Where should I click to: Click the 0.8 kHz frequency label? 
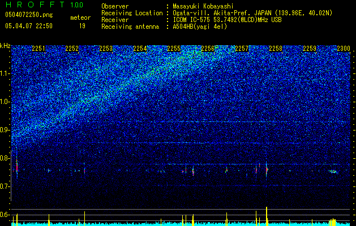coord(5,158)
